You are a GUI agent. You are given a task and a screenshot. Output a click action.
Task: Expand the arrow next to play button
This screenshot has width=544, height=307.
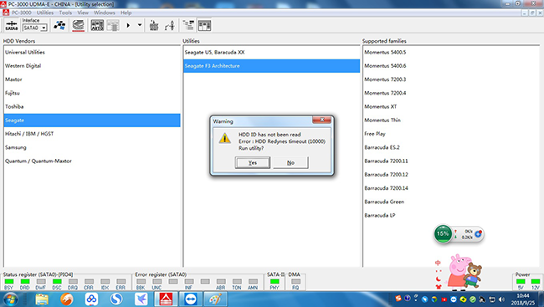pos(140,25)
